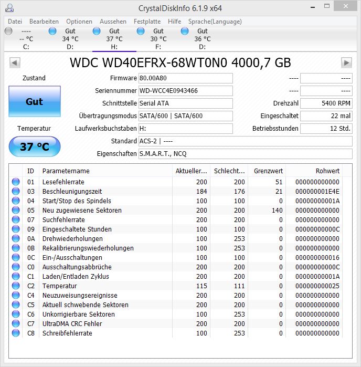Image resolution: width=361 pixels, height=367 pixels.
Task: Click the Firmware field 80.00A80
Action: pos(186,78)
